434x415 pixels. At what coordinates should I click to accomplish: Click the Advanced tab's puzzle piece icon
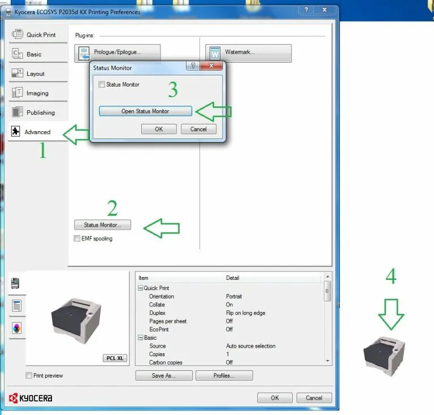point(15,131)
